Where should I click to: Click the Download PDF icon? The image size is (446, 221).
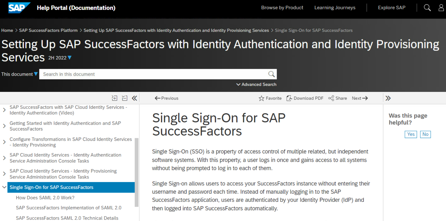(x=289, y=98)
